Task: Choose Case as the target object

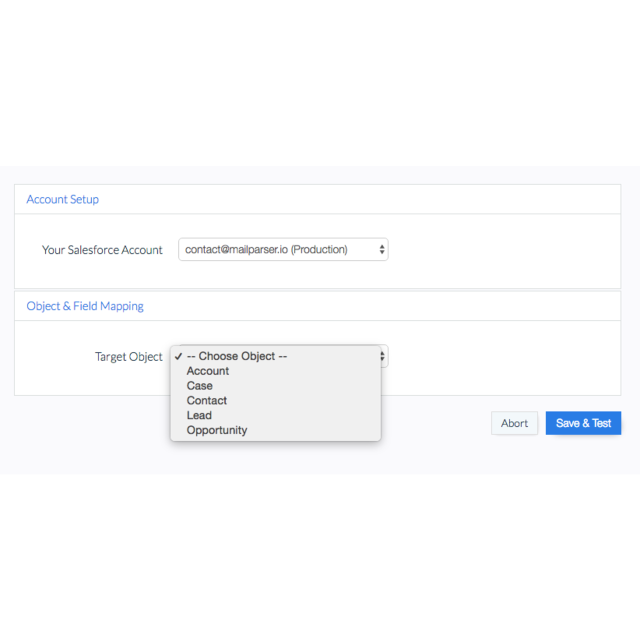Action: click(x=199, y=386)
